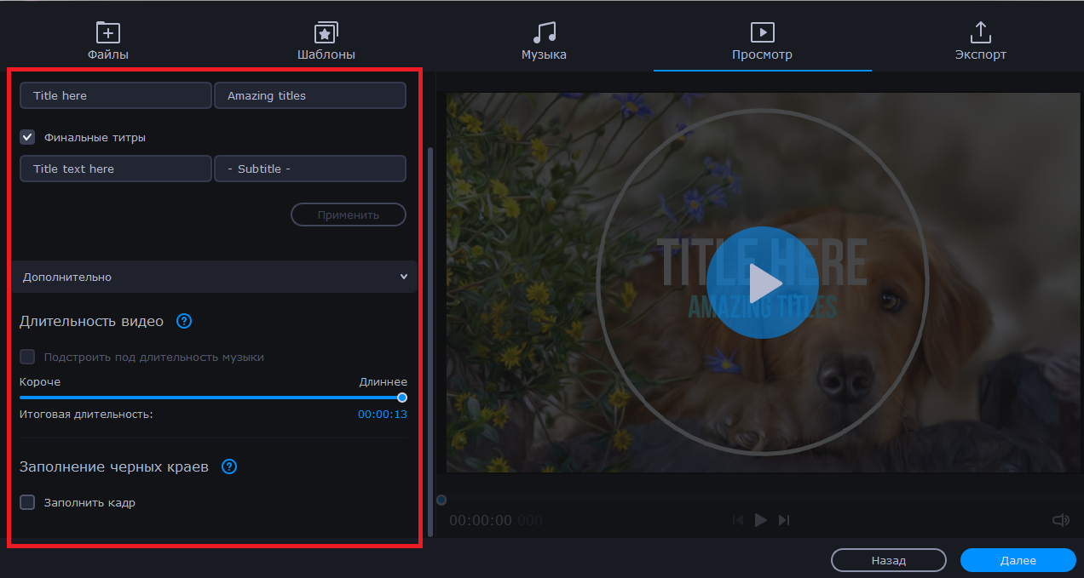Select the Музыка music note icon

click(544, 33)
